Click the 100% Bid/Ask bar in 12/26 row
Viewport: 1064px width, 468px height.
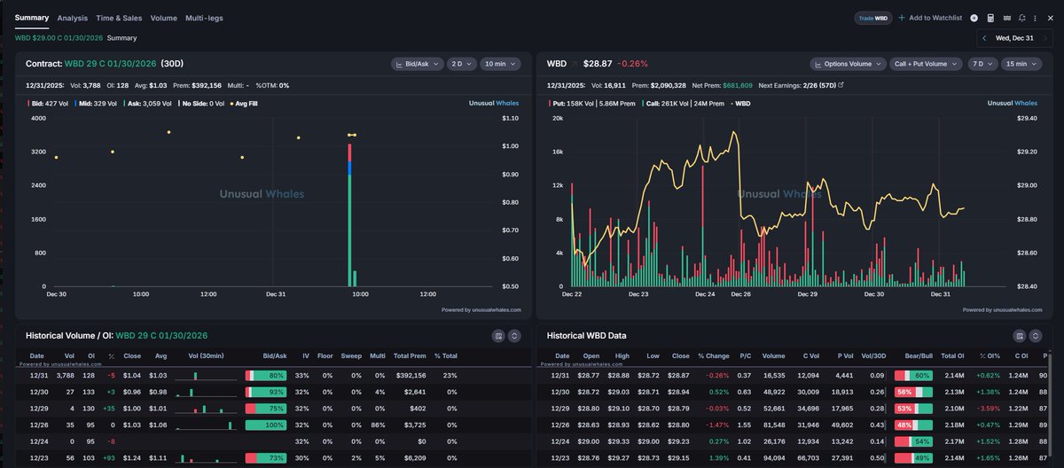tap(266, 425)
